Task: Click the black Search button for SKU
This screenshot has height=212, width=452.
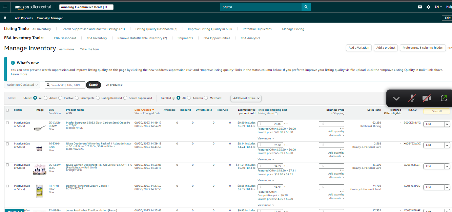Action: click(94, 85)
